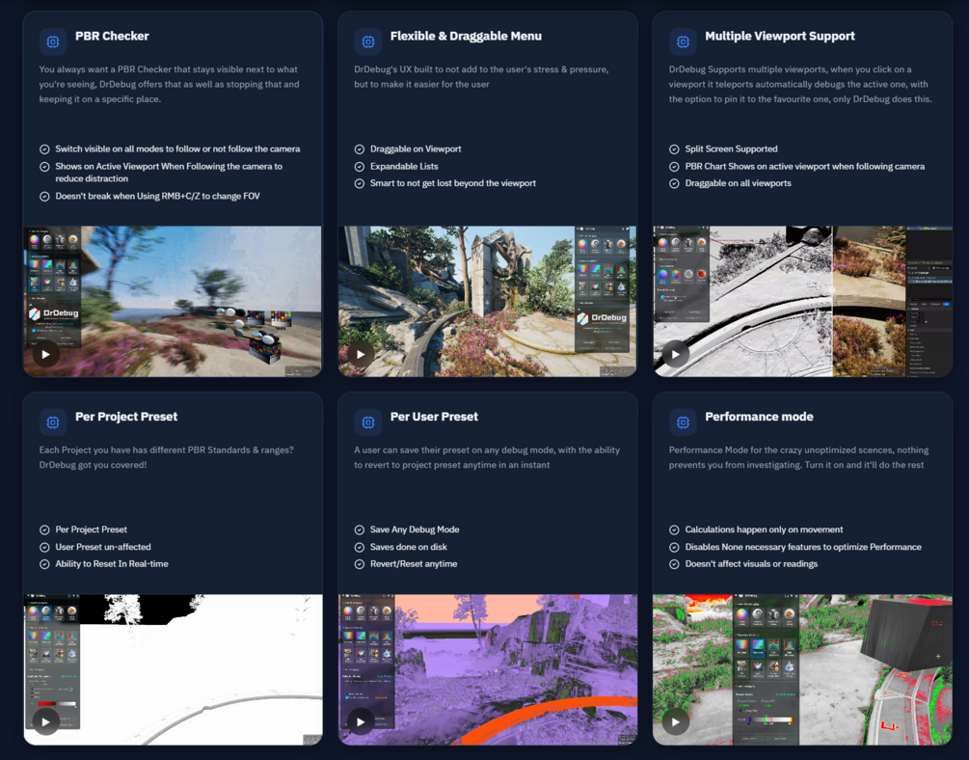Click 'Smart to not get lost beyond the viewport'
Viewport: 969px width, 760px height.
[453, 183]
